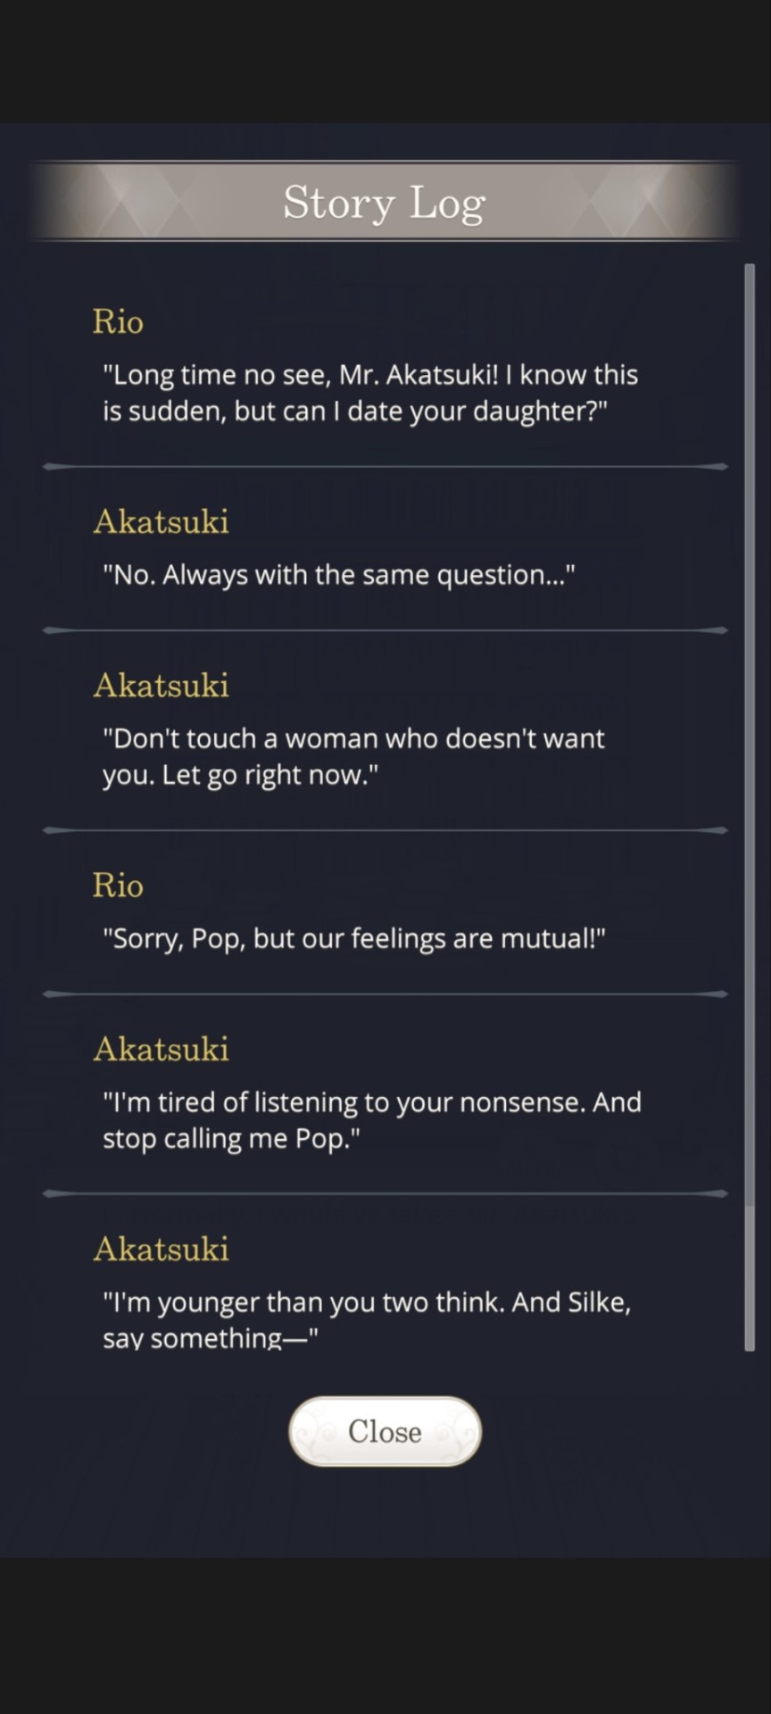Tap the "can I date your daughter?" dialogue
The image size is (771, 1714).
pyautogui.click(x=369, y=393)
